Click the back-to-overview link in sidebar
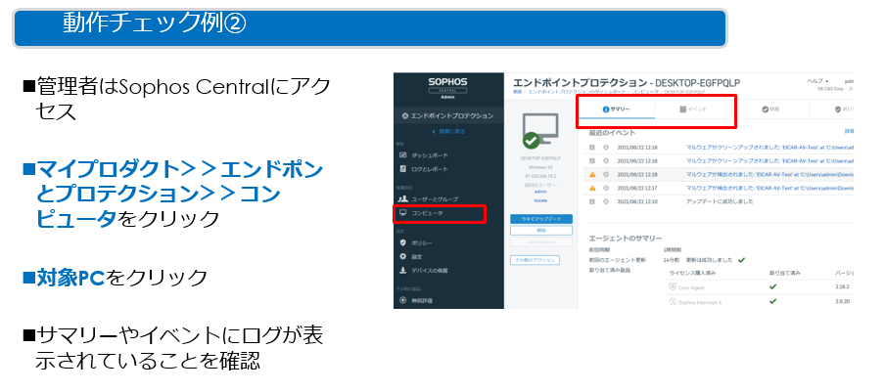The width and height of the screenshot is (885, 392). [x=448, y=131]
